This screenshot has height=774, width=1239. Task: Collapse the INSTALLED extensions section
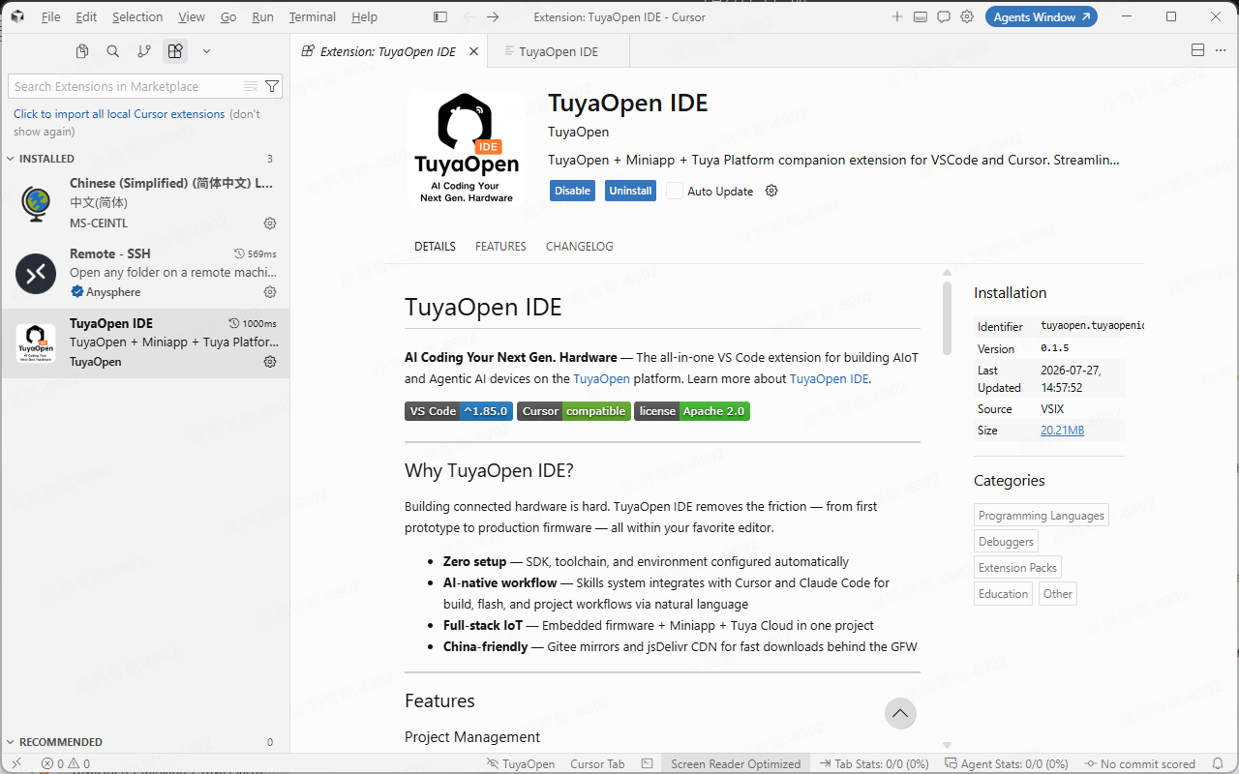click(145, 159)
